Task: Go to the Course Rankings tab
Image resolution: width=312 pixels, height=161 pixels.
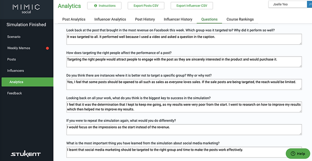Action: click(240, 19)
